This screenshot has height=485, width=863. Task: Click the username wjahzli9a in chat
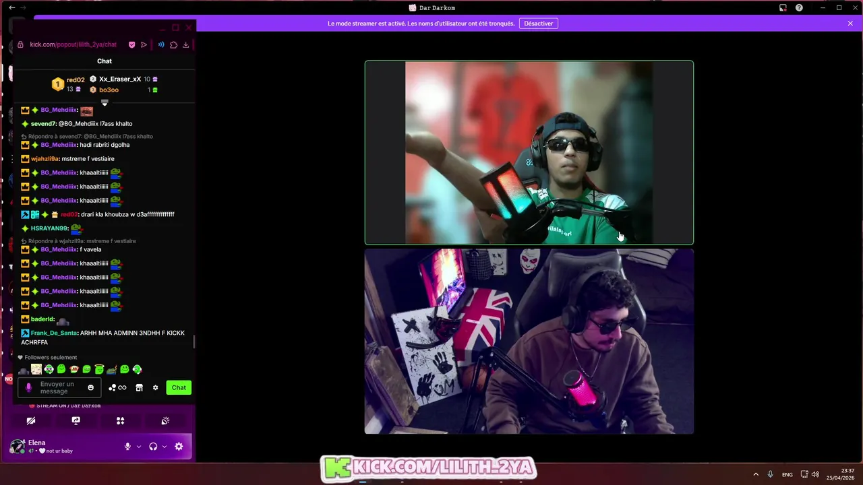click(x=44, y=159)
